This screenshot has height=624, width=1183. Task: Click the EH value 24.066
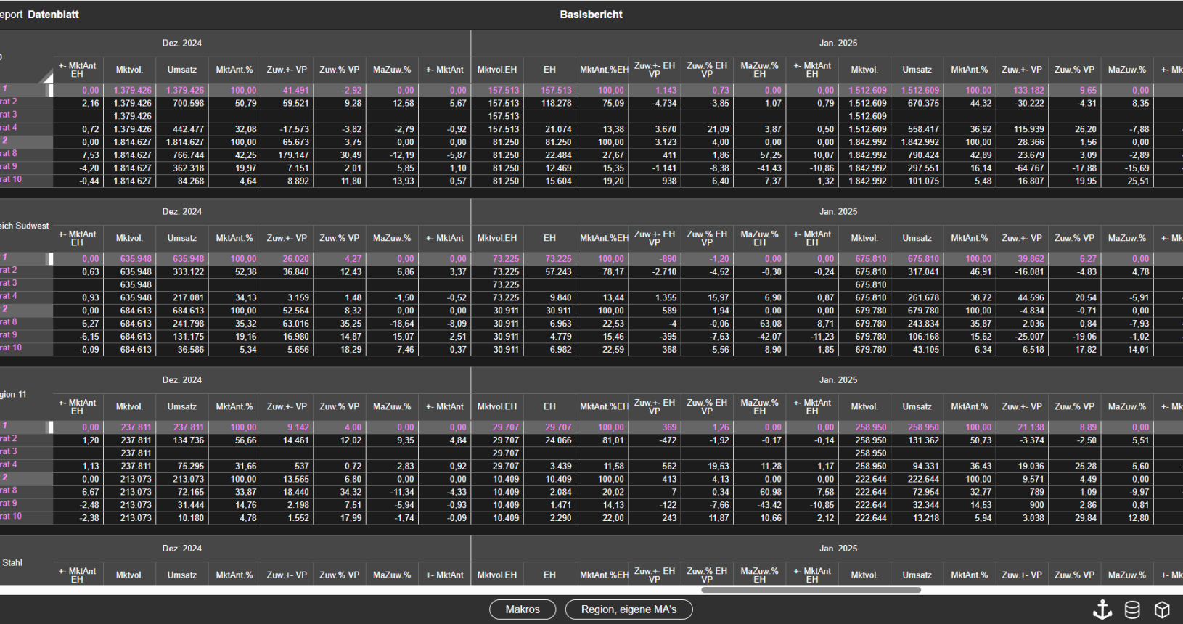pyautogui.click(x=550, y=440)
